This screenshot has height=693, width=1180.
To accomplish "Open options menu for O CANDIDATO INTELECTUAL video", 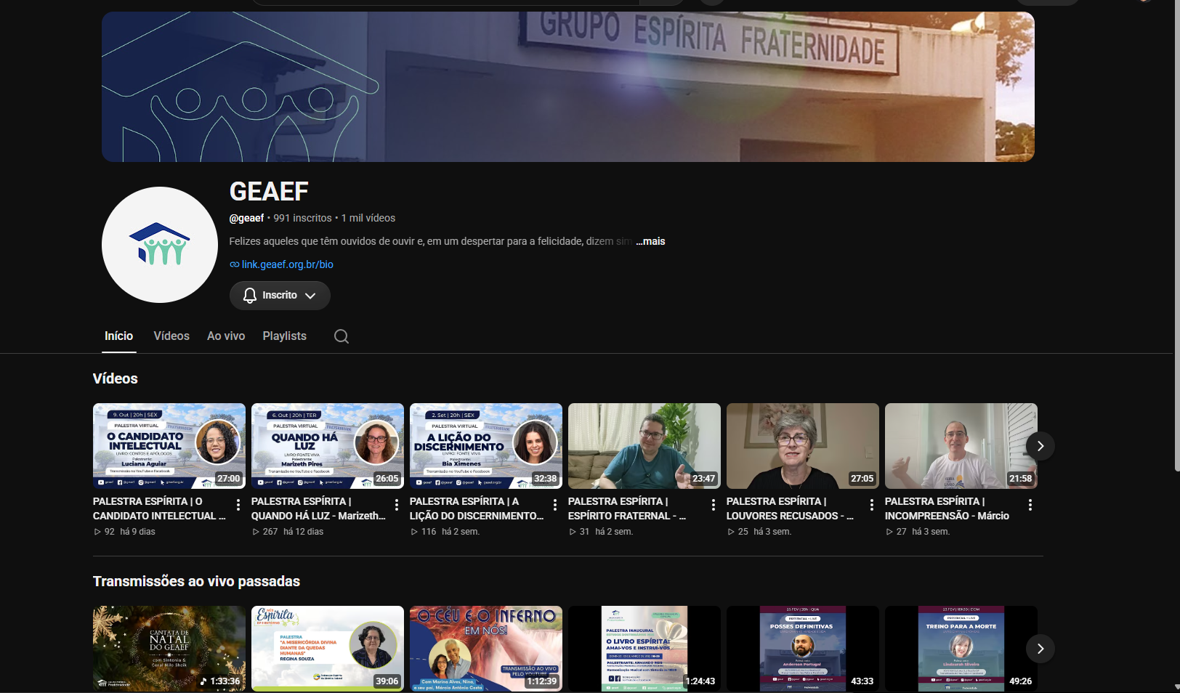I will click(238, 505).
